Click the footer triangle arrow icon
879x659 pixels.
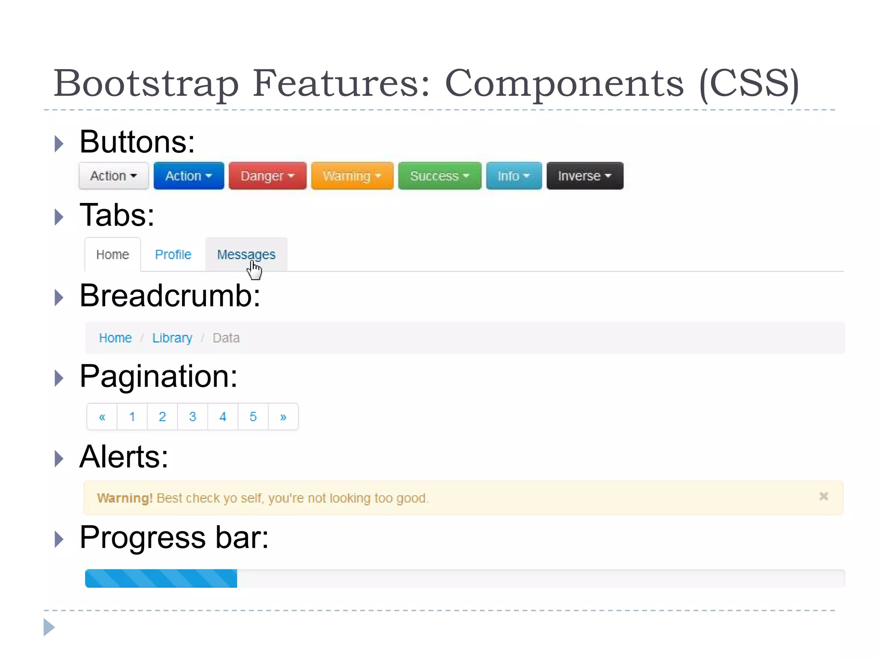tap(49, 627)
